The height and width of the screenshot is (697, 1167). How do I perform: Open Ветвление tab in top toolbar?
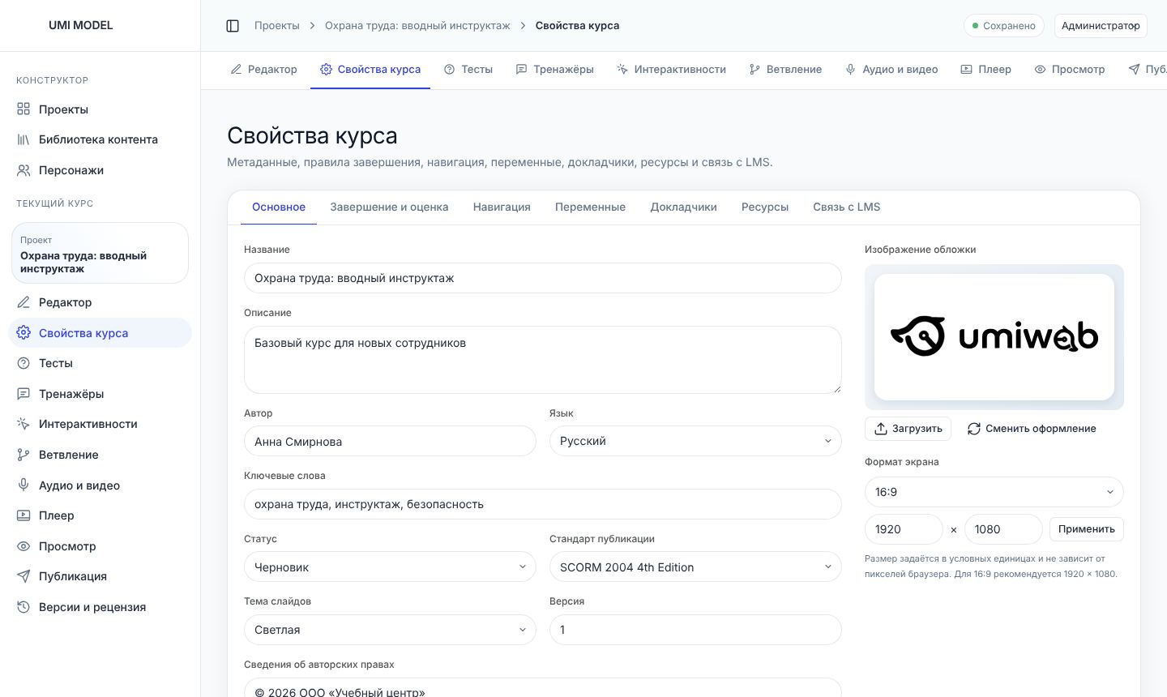click(785, 70)
